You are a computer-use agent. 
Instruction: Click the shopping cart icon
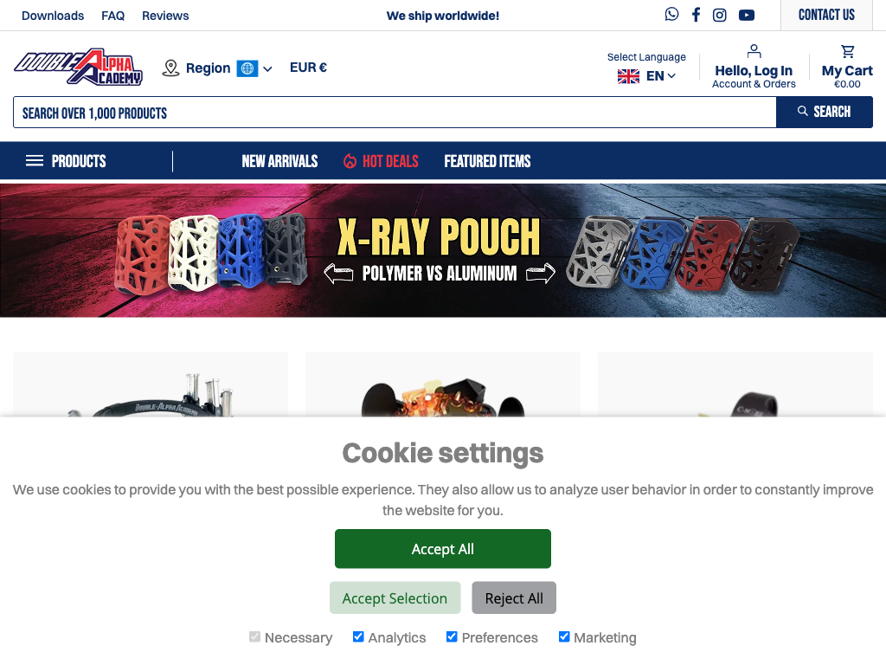click(x=848, y=51)
